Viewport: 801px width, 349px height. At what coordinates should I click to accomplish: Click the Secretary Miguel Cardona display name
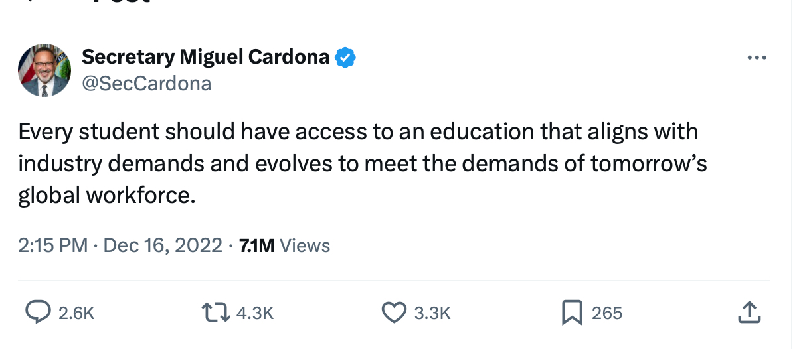pyautogui.click(x=205, y=58)
